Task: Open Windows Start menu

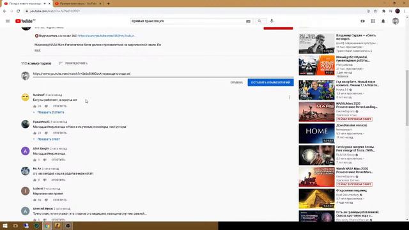Action: 5,226
